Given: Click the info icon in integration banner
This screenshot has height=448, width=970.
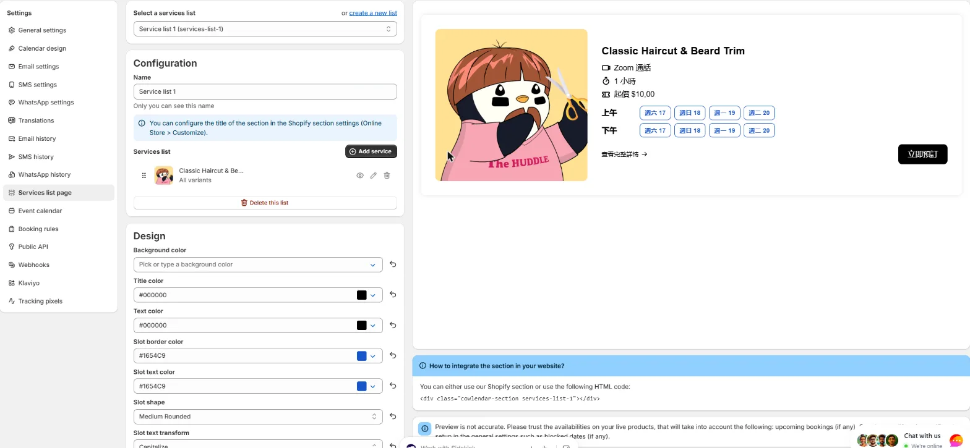Looking at the screenshot, I should pos(423,366).
